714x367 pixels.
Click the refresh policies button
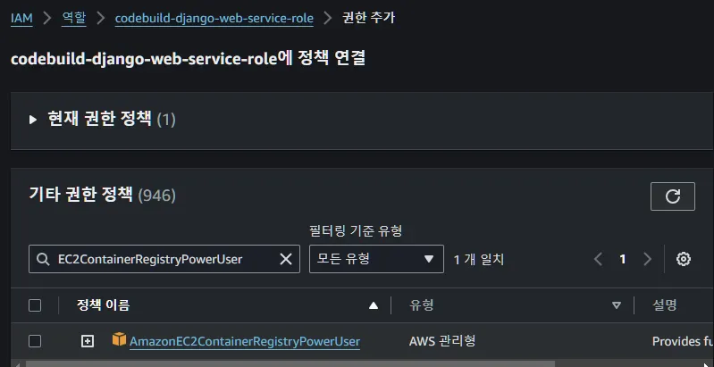(x=673, y=196)
